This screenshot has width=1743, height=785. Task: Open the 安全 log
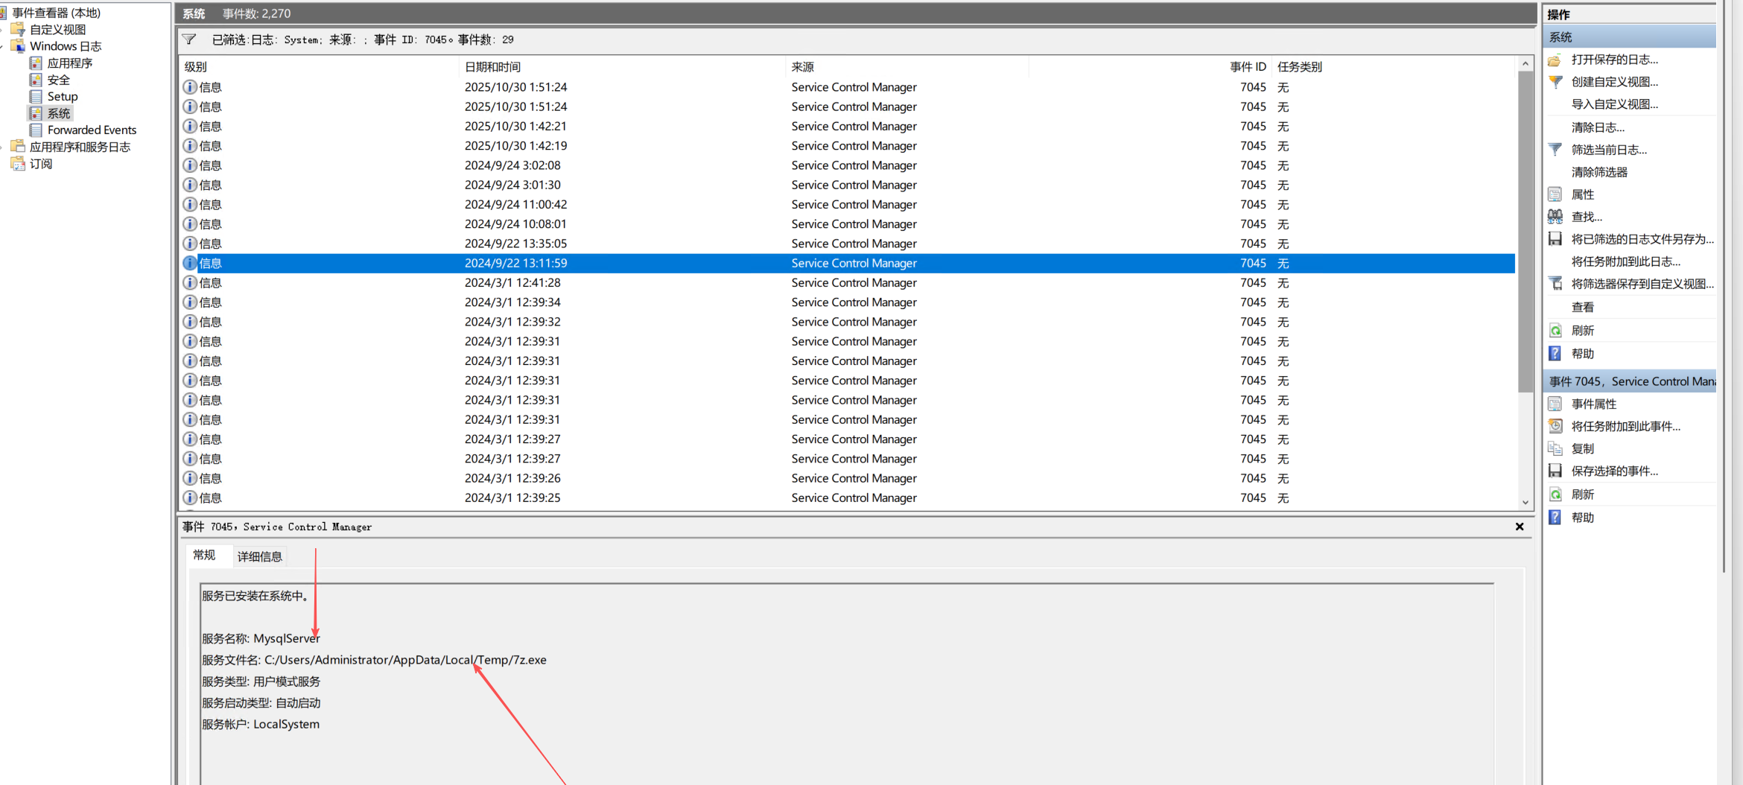click(59, 80)
